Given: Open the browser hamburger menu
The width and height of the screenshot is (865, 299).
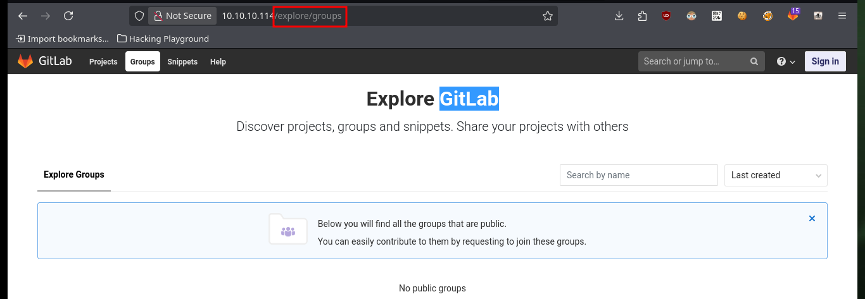Looking at the screenshot, I should [842, 16].
